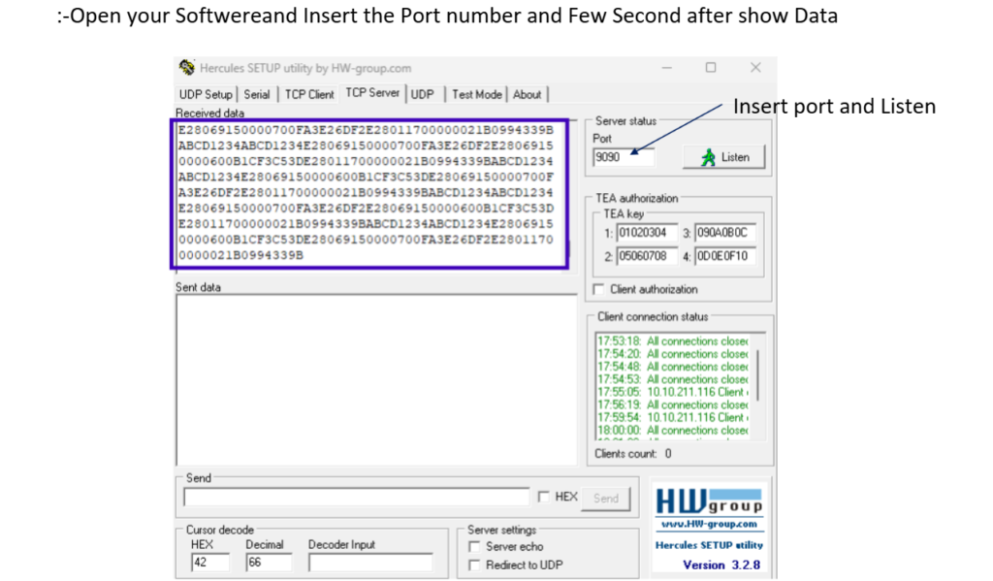Select log entry 18:00:00 All connections closed

672,431
